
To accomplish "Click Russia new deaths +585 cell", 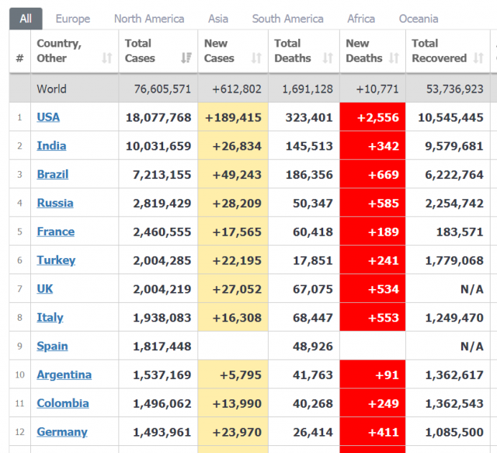I will (x=373, y=203).
